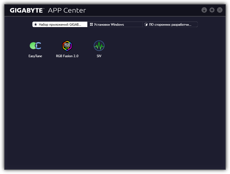Click the download updates arrow icon
230x174 pixels.
pos(204,10)
